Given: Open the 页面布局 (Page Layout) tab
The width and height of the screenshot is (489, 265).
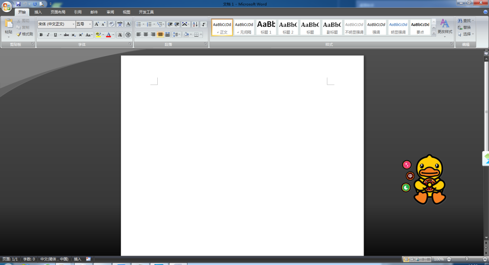Looking at the screenshot, I should [x=58, y=12].
